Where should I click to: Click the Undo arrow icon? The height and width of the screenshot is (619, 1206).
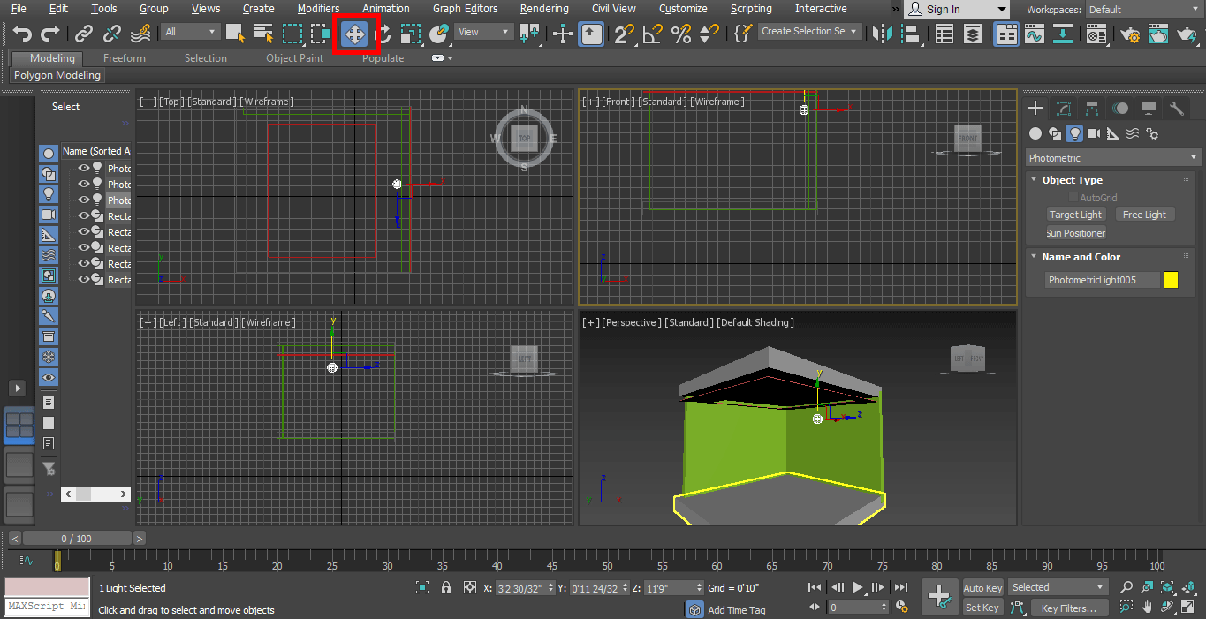point(22,34)
